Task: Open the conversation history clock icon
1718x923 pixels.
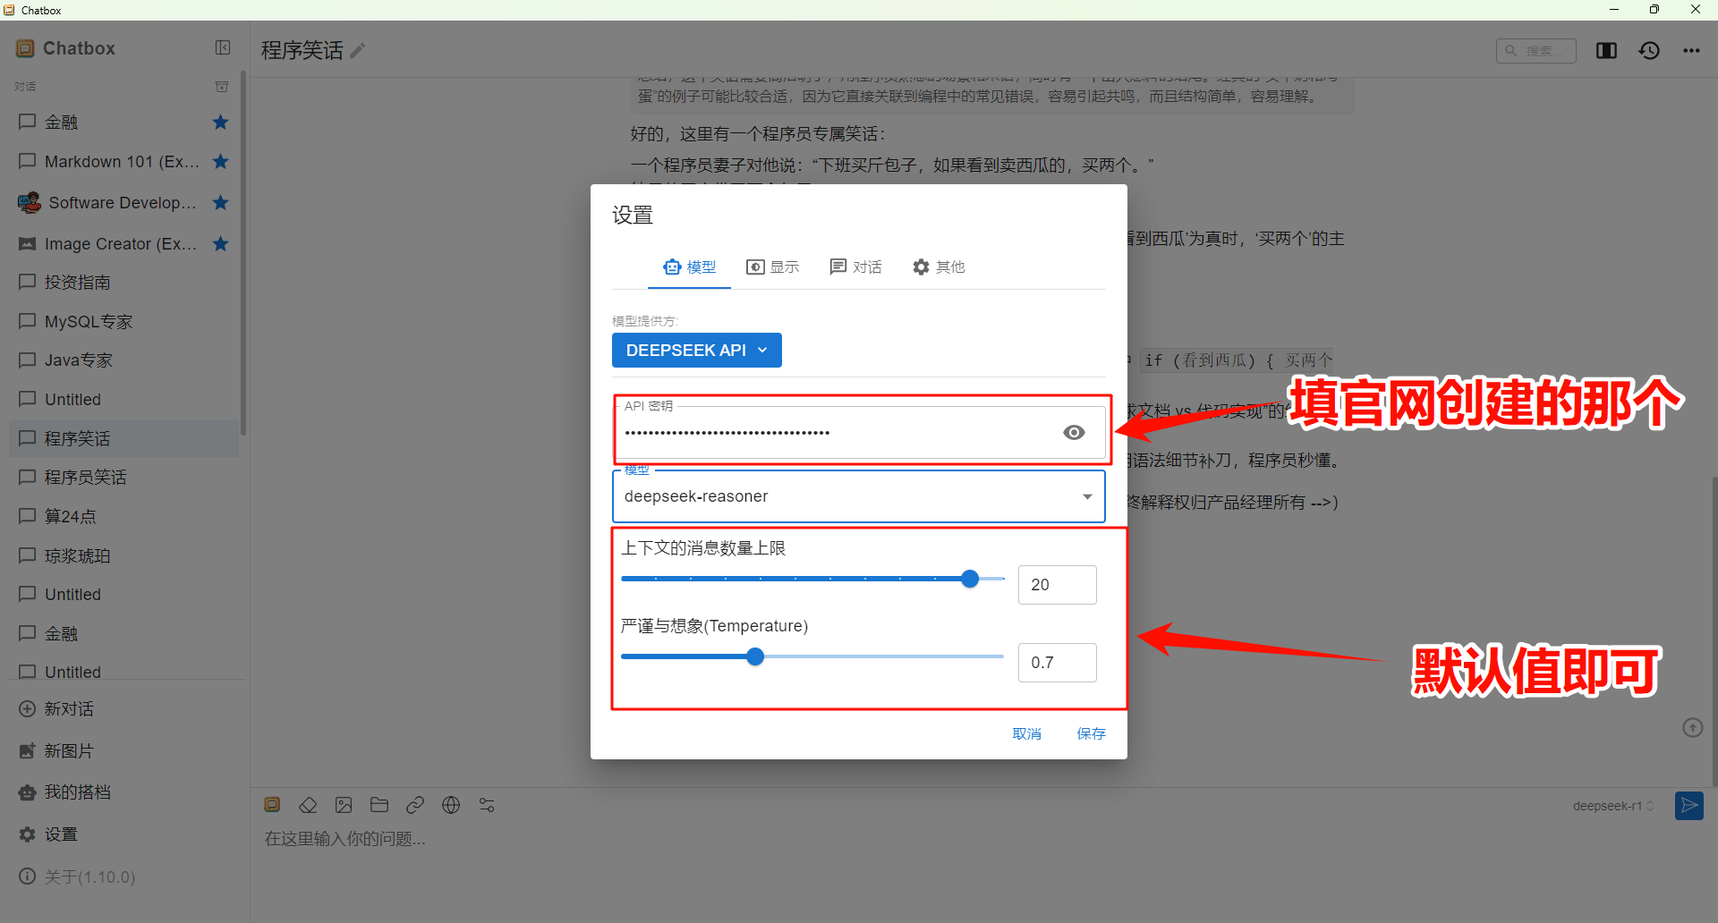Action: point(1649,51)
